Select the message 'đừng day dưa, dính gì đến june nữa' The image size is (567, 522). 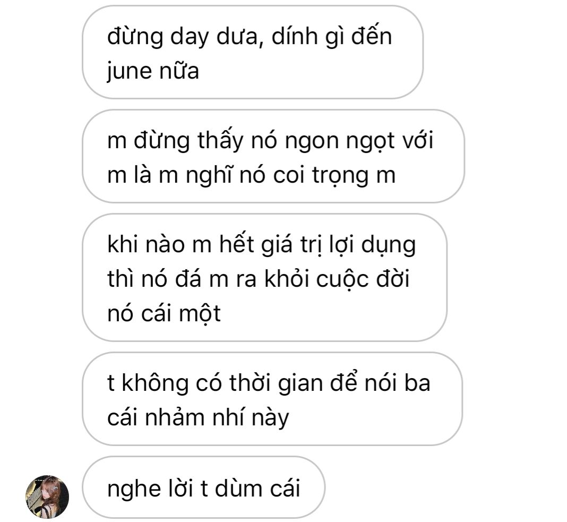[x=252, y=52]
